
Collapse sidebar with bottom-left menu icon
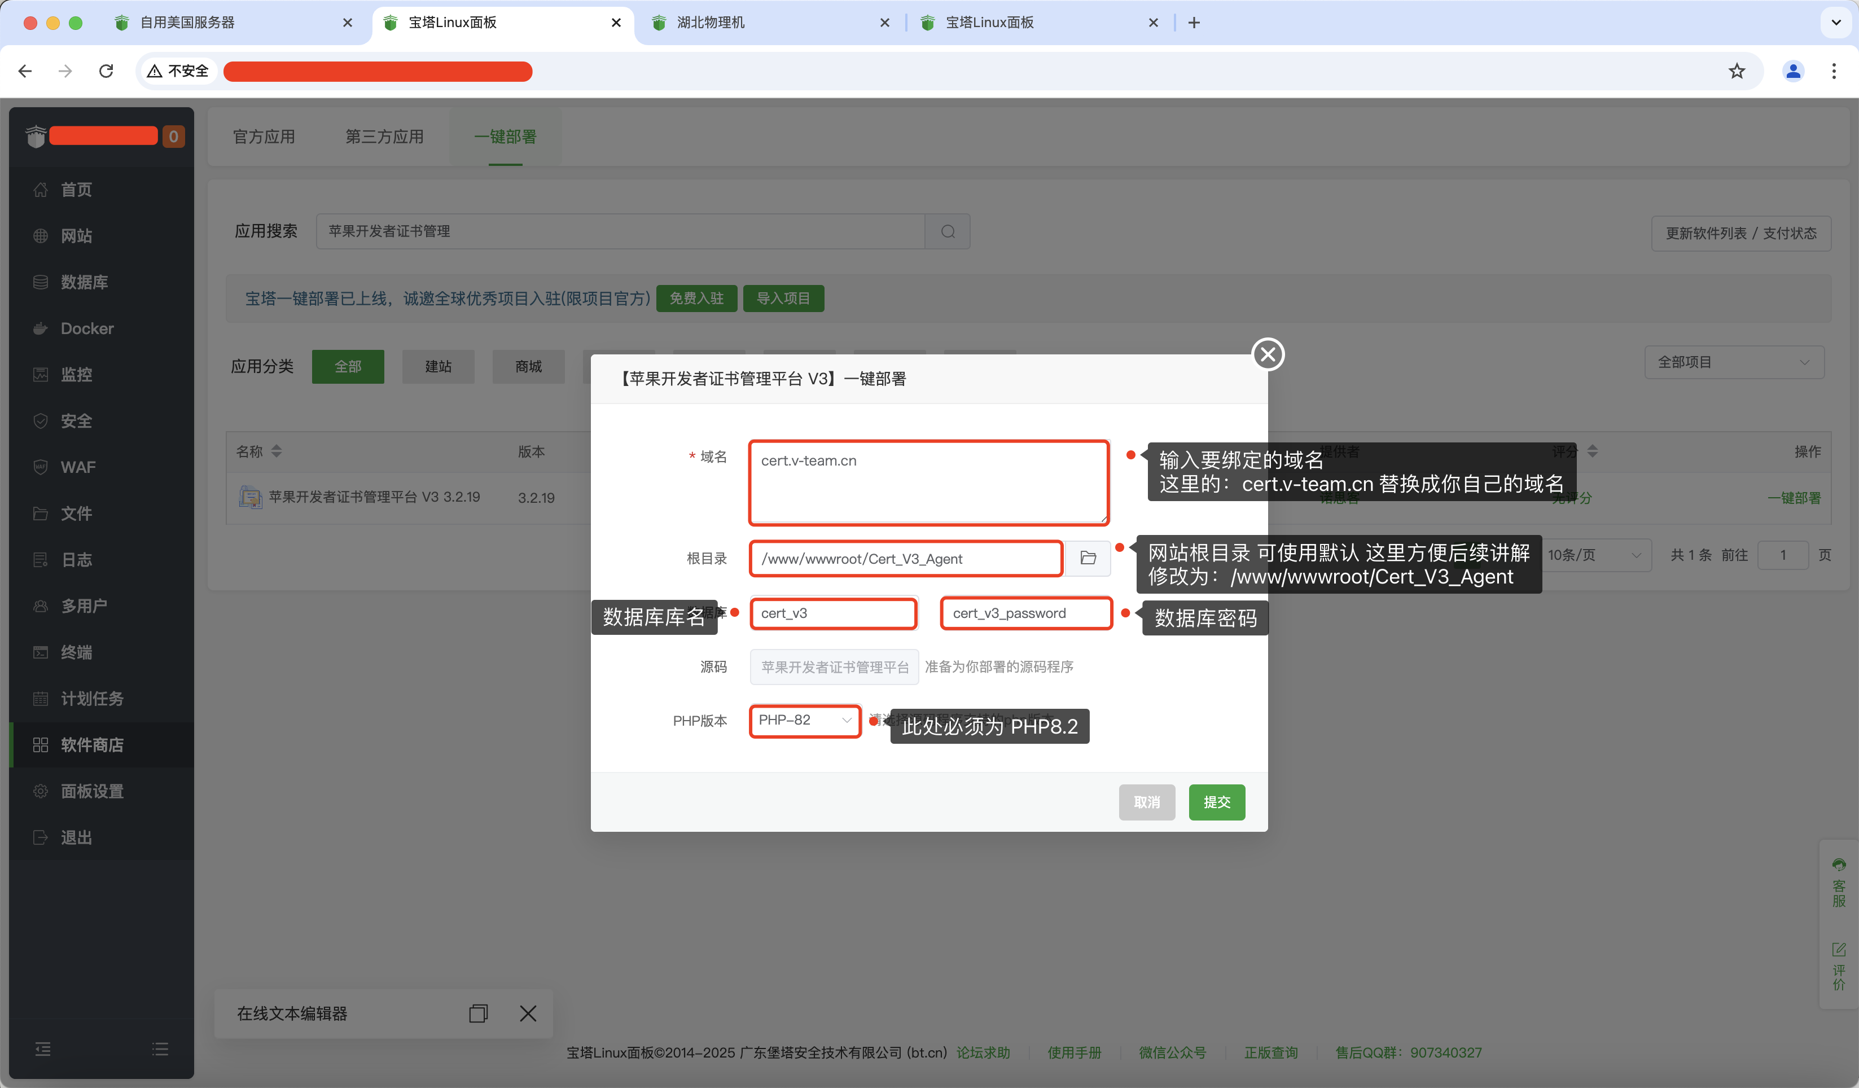43,1049
